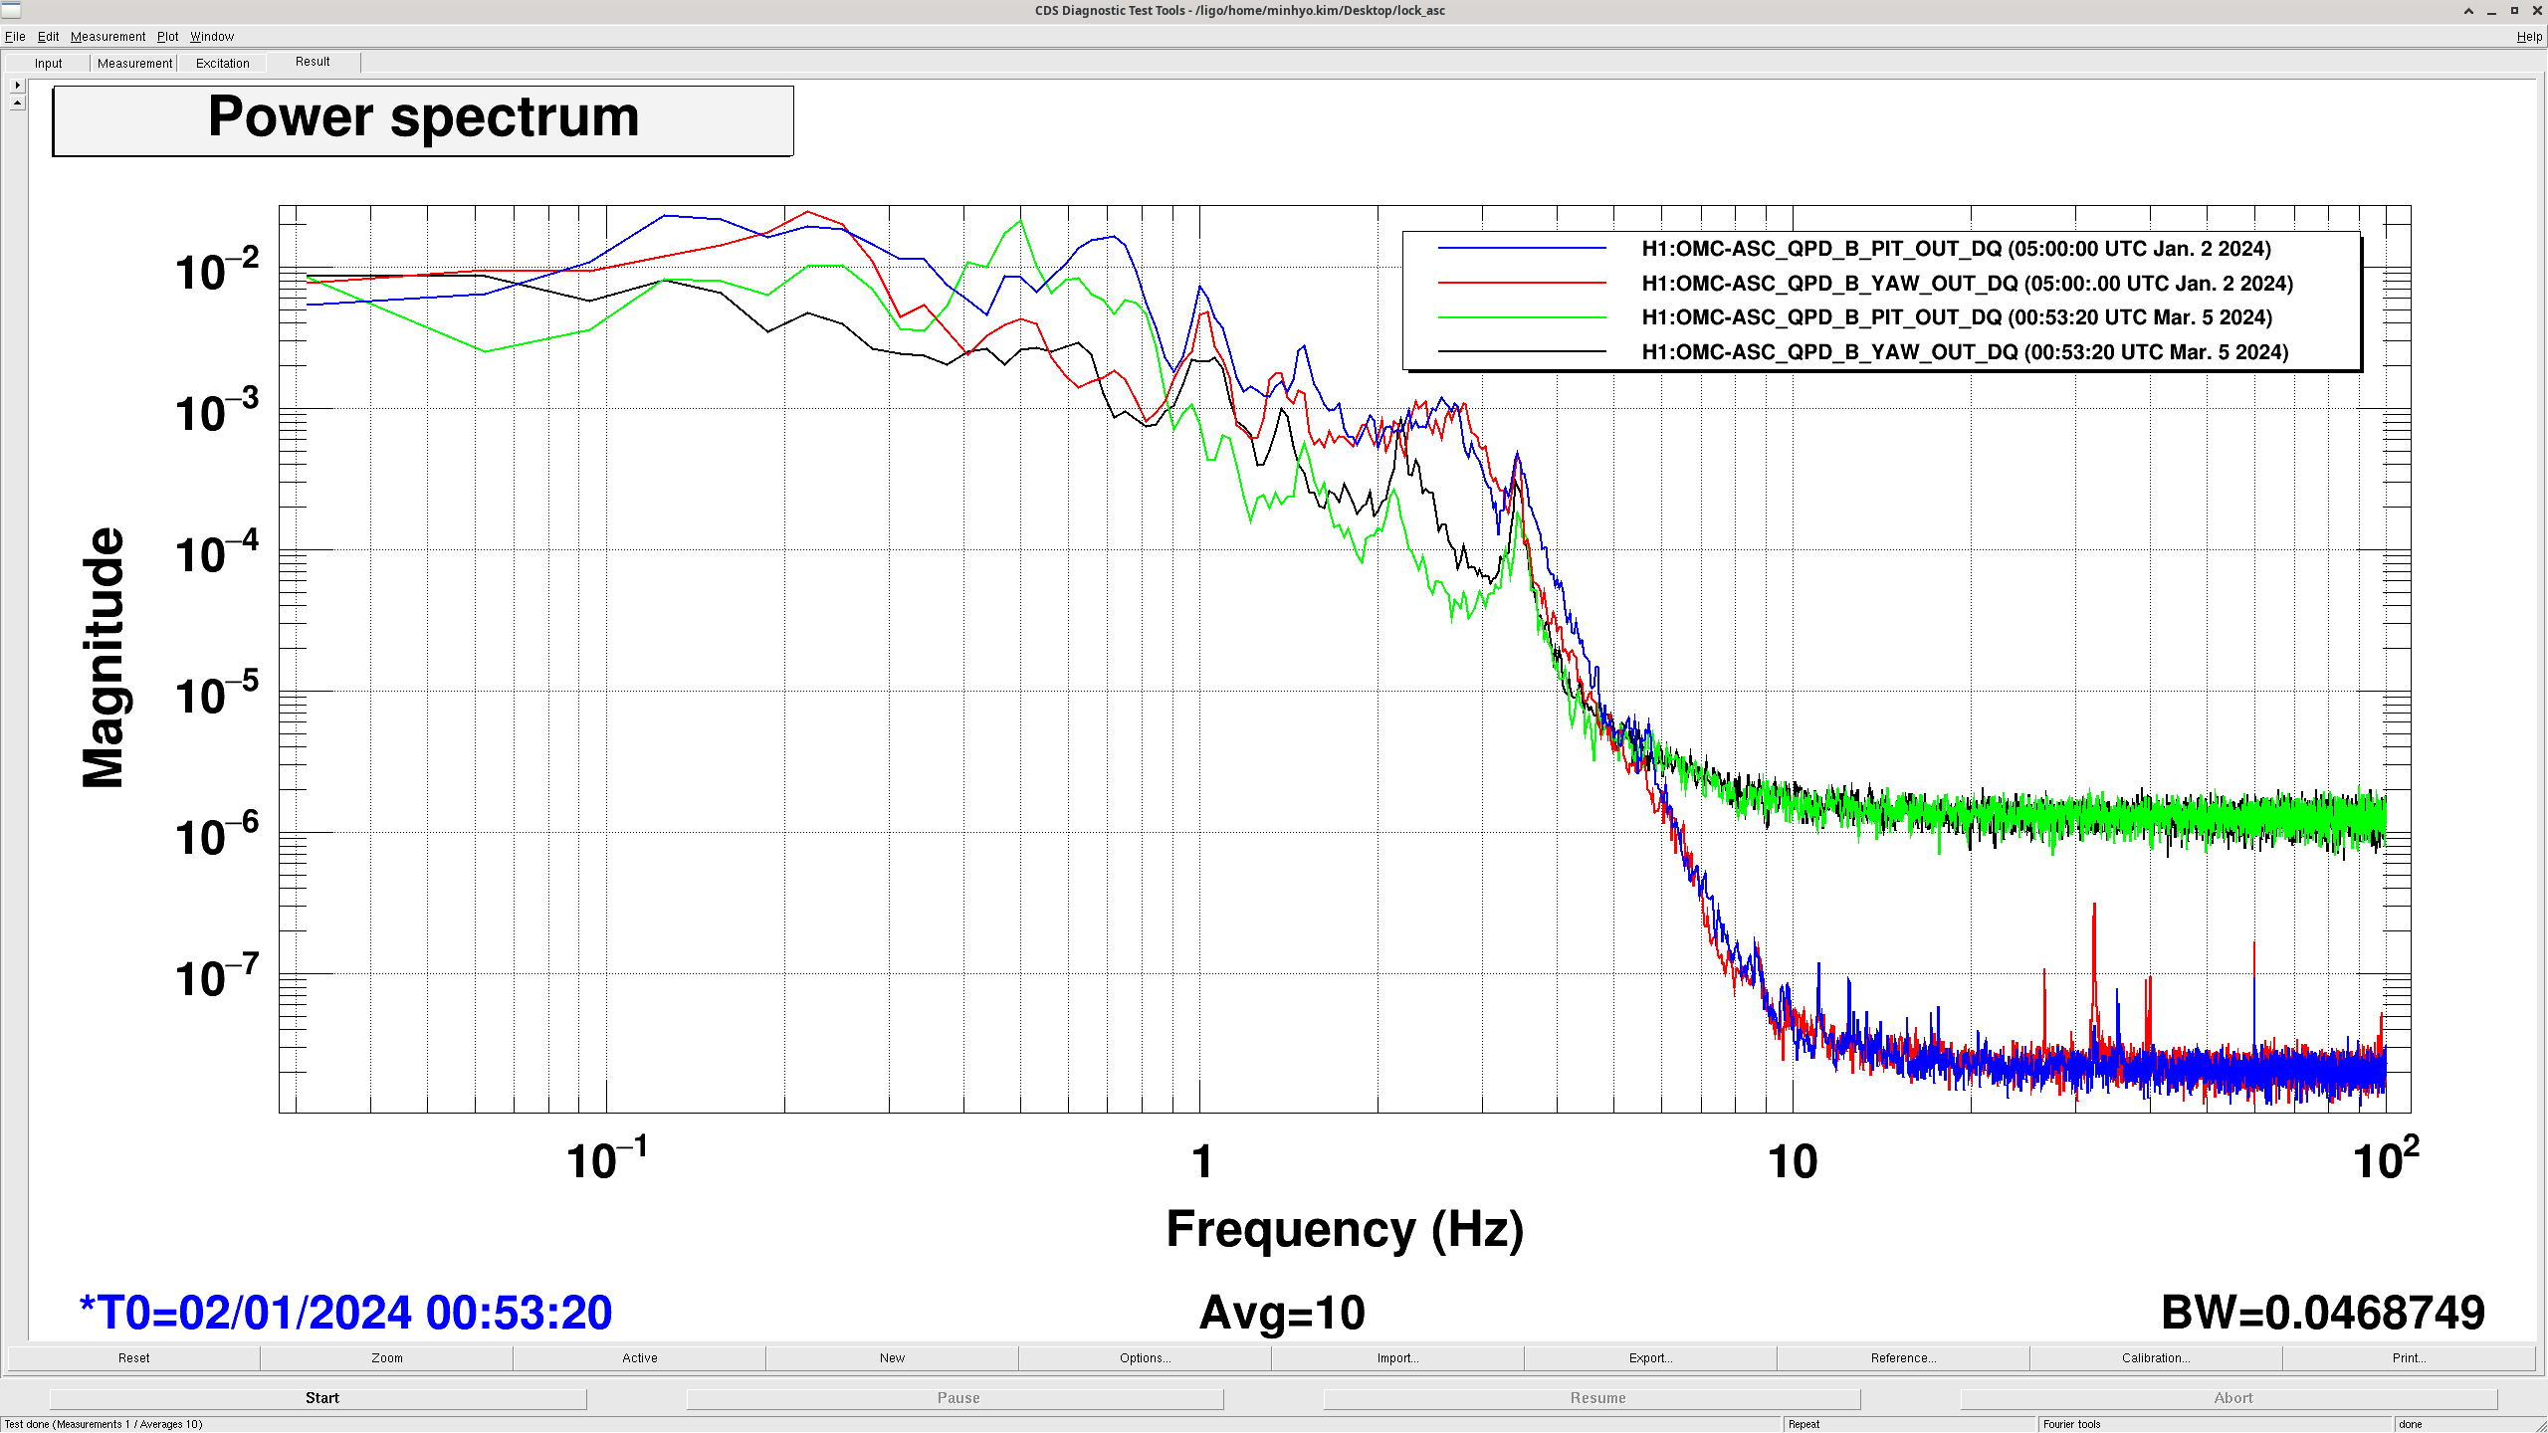
Task: Click the green PIT Mar. 5 legend entry
Action: [x=1956, y=317]
